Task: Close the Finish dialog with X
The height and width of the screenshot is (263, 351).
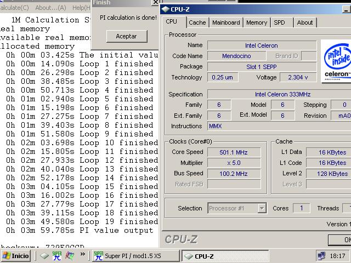Action: click(x=155, y=2)
